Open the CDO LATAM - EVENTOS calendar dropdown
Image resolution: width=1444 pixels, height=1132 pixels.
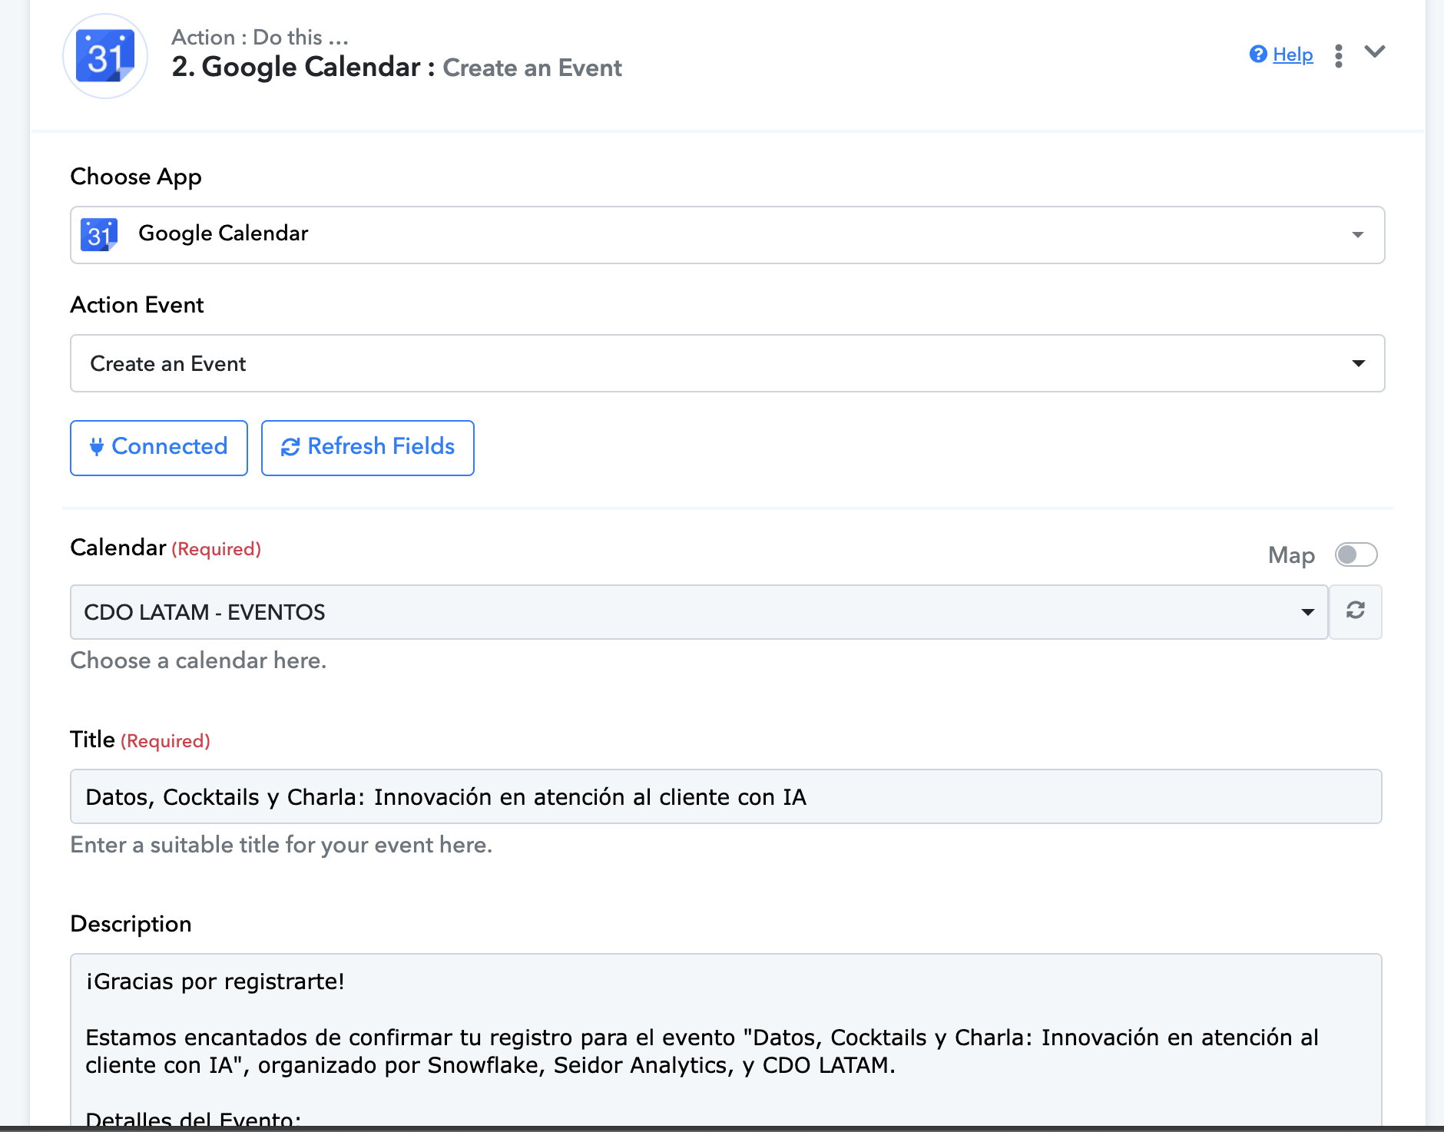pyautogui.click(x=699, y=612)
